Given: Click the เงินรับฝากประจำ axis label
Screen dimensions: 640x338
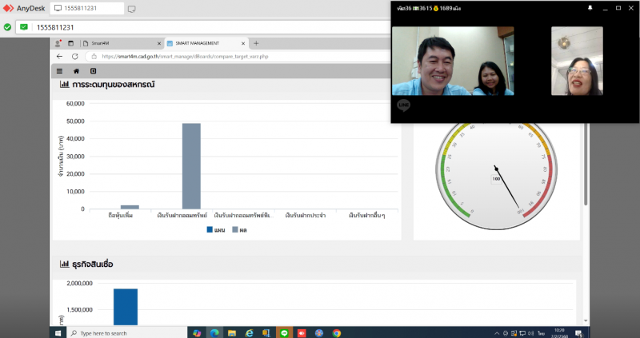Looking at the screenshot, I should click(x=306, y=215).
